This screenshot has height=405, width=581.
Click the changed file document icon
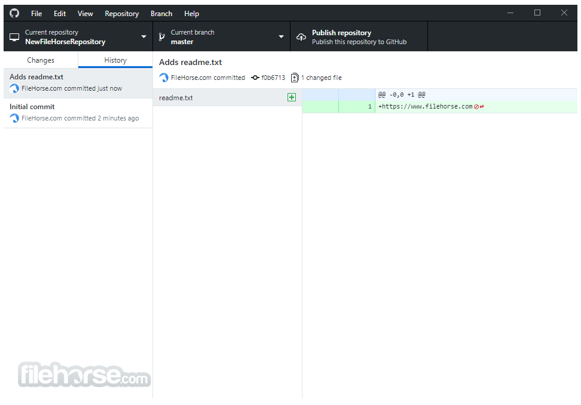pyautogui.click(x=295, y=78)
